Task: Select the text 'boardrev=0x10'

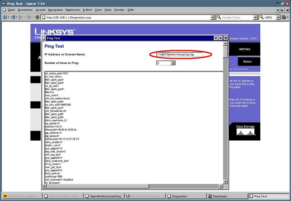Action: coord(53,126)
